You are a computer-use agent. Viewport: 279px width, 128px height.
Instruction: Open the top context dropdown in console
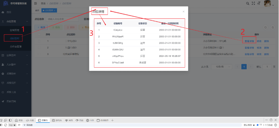point(12,125)
